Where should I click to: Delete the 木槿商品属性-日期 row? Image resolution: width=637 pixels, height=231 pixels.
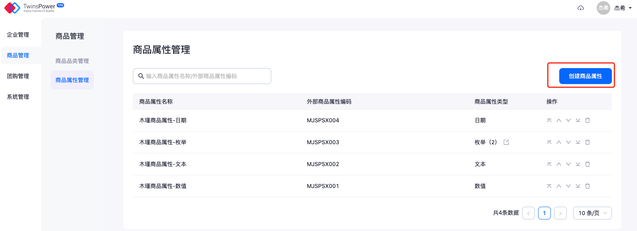(588, 120)
